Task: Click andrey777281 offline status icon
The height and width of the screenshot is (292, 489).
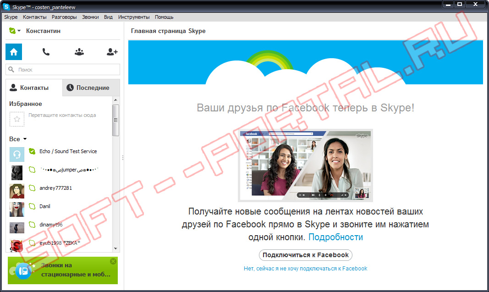Action: (32, 188)
